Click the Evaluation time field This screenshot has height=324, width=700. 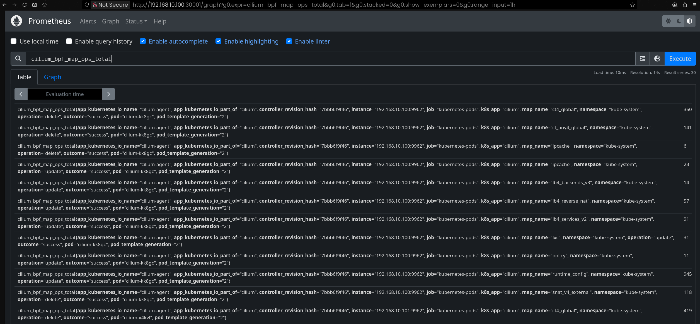[65, 94]
